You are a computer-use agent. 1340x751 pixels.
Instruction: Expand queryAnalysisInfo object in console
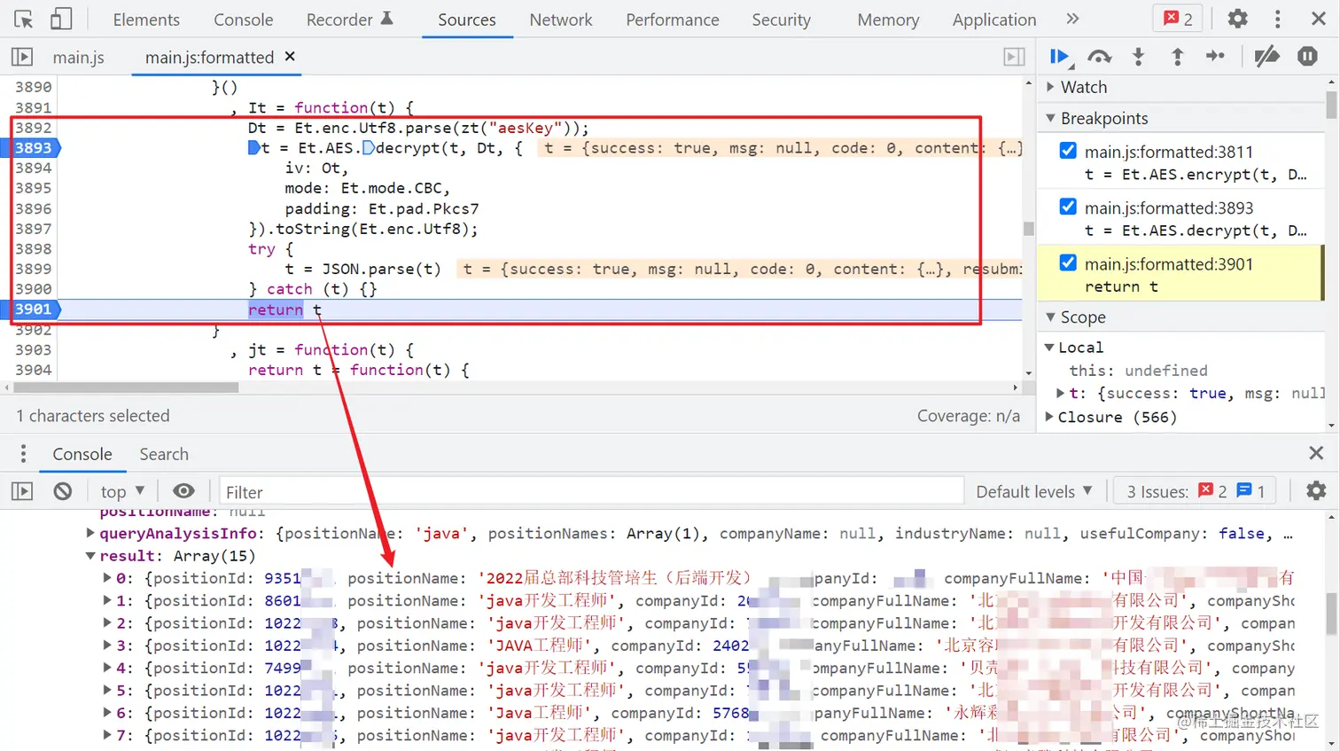coord(90,533)
